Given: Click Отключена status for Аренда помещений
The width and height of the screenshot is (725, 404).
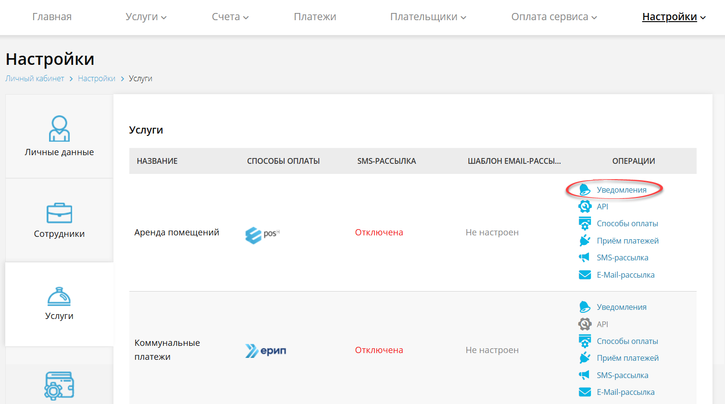Looking at the screenshot, I should [379, 233].
